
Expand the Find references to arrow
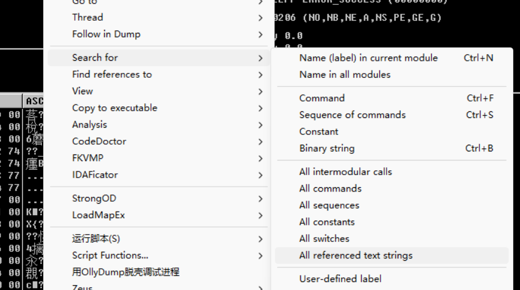tap(261, 75)
